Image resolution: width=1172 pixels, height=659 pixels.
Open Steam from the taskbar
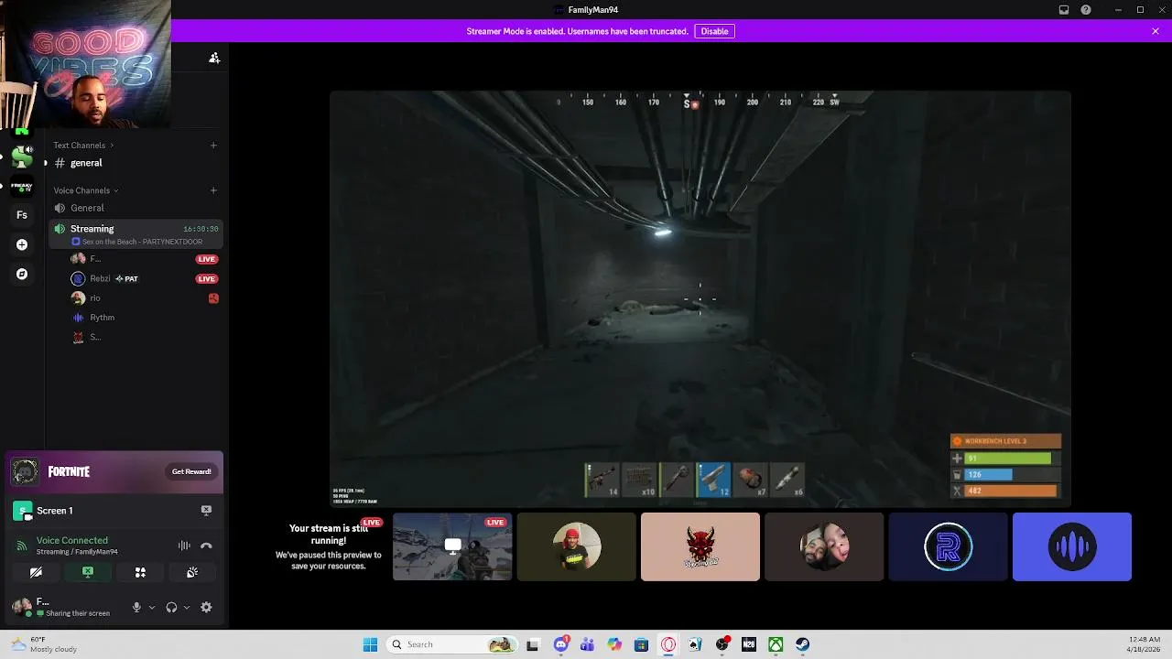click(802, 644)
